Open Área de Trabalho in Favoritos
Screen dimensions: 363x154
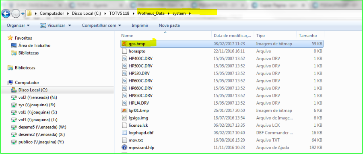coord(34,46)
